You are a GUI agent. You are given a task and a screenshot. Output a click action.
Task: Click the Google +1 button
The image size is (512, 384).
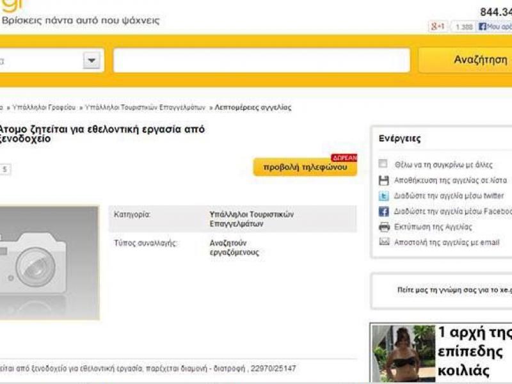point(438,27)
